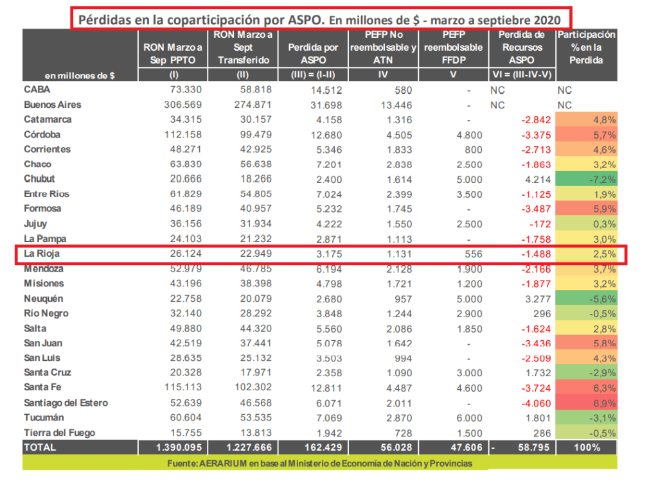Select the RON Marzo a Sept Transferido header
This screenshot has height=486, width=658.
243,48
